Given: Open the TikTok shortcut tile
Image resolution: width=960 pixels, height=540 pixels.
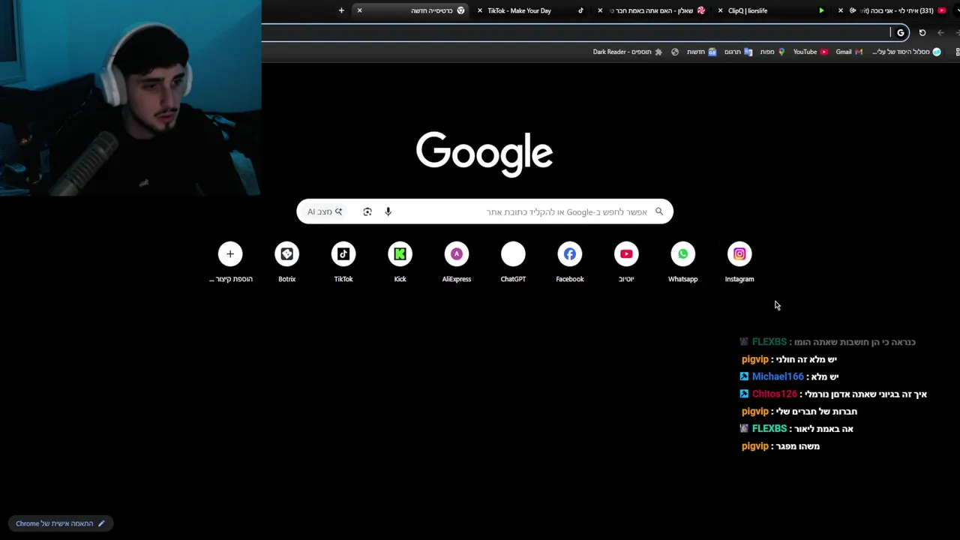Looking at the screenshot, I should pyautogui.click(x=343, y=262).
